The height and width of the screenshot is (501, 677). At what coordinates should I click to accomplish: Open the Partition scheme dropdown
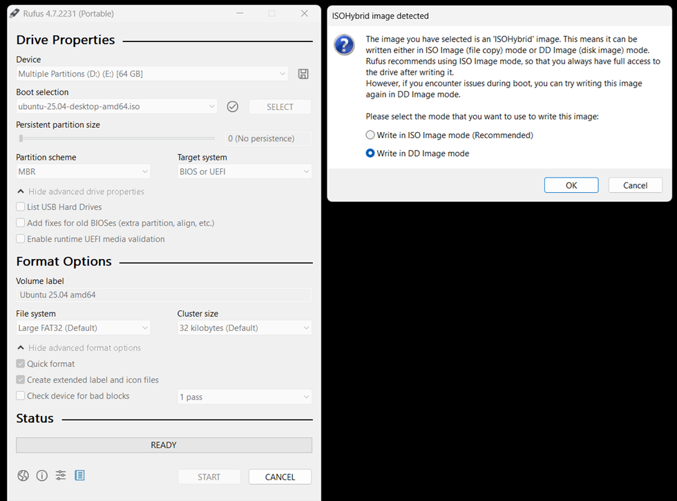83,171
